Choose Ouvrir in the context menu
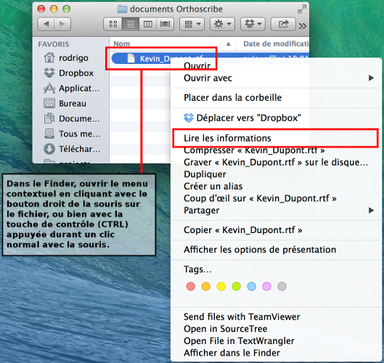The width and height of the screenshot is (384, 363). [x=197, y=65]
